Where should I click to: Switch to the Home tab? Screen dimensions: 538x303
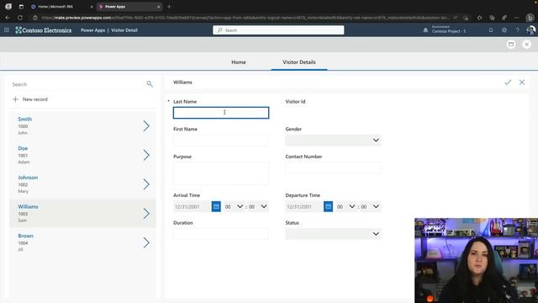coord(239,62)
